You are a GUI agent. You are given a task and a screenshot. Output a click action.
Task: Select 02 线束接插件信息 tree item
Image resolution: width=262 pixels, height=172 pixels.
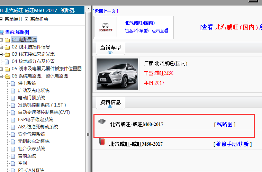click(x=31, y=47)
